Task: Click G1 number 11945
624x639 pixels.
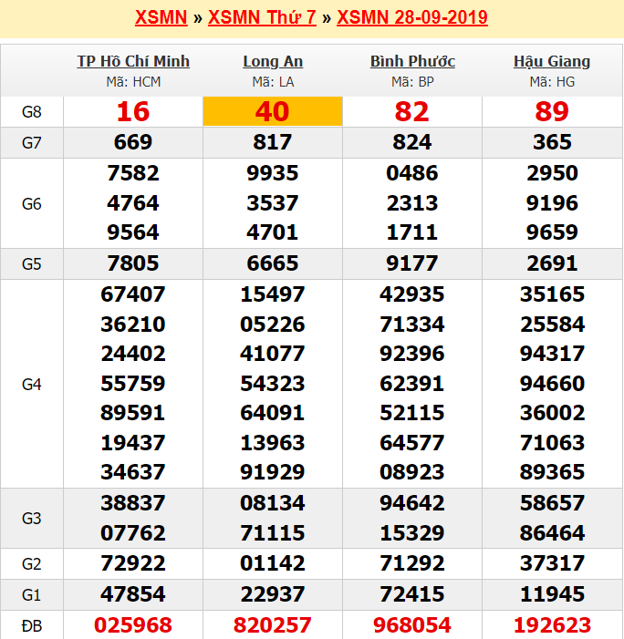Action: pos(552,594)
